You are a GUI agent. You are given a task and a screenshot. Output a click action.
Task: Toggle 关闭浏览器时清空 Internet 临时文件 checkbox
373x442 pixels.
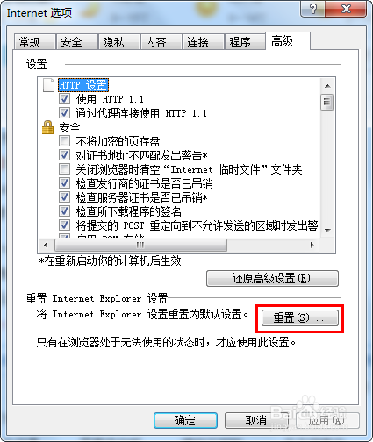coord(64,169)
